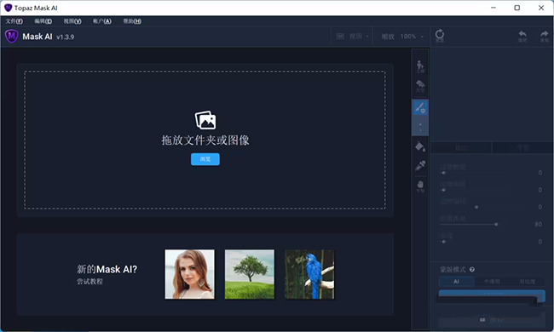Viewport: 554px width, 332px height.
Task: Activate the highlighted brush tool
Action: pyautogui.click(x=420, y=107)
